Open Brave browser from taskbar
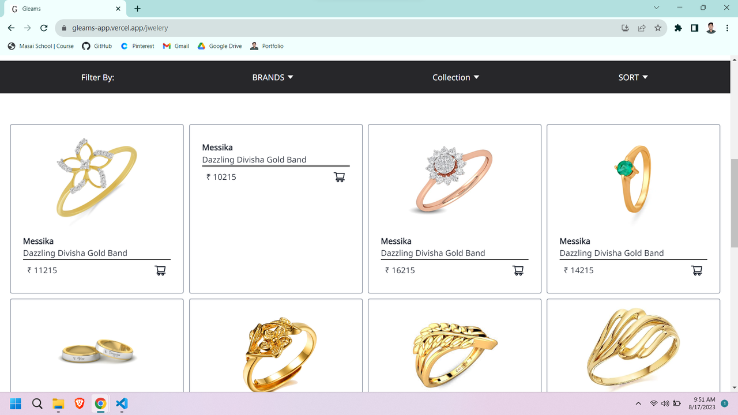The width and height of the screenshot is (738, 415). 80,403
